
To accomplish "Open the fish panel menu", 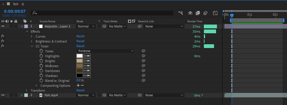I will click(x=23, y=4).
